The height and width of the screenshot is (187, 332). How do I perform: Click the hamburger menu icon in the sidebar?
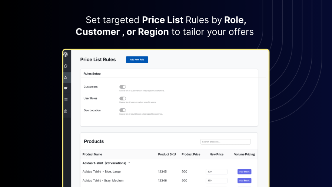[x=66, y=99]
